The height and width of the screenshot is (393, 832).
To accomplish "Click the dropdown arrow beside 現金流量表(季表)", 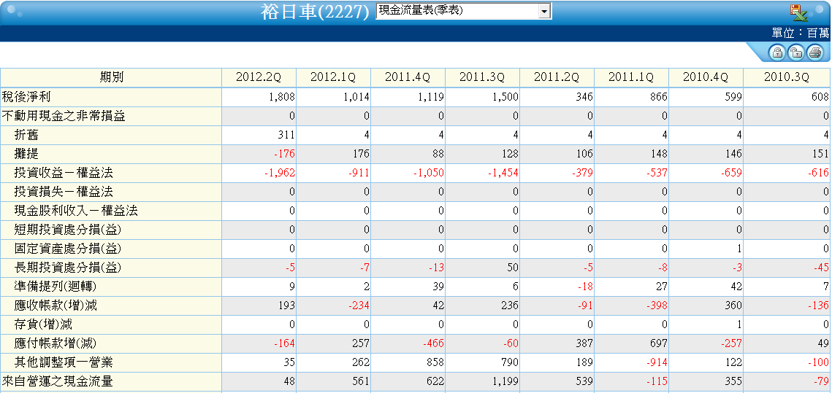I will (544, 11).
